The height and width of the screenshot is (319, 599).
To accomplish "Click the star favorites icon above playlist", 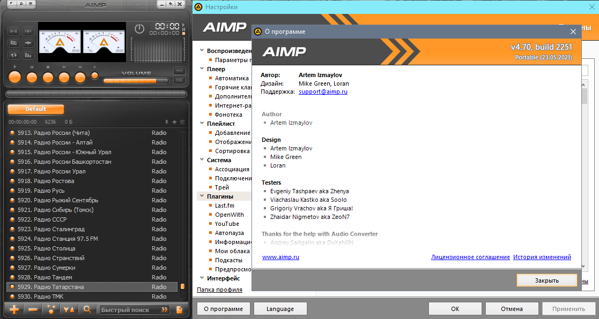I will tap(175, 122).
